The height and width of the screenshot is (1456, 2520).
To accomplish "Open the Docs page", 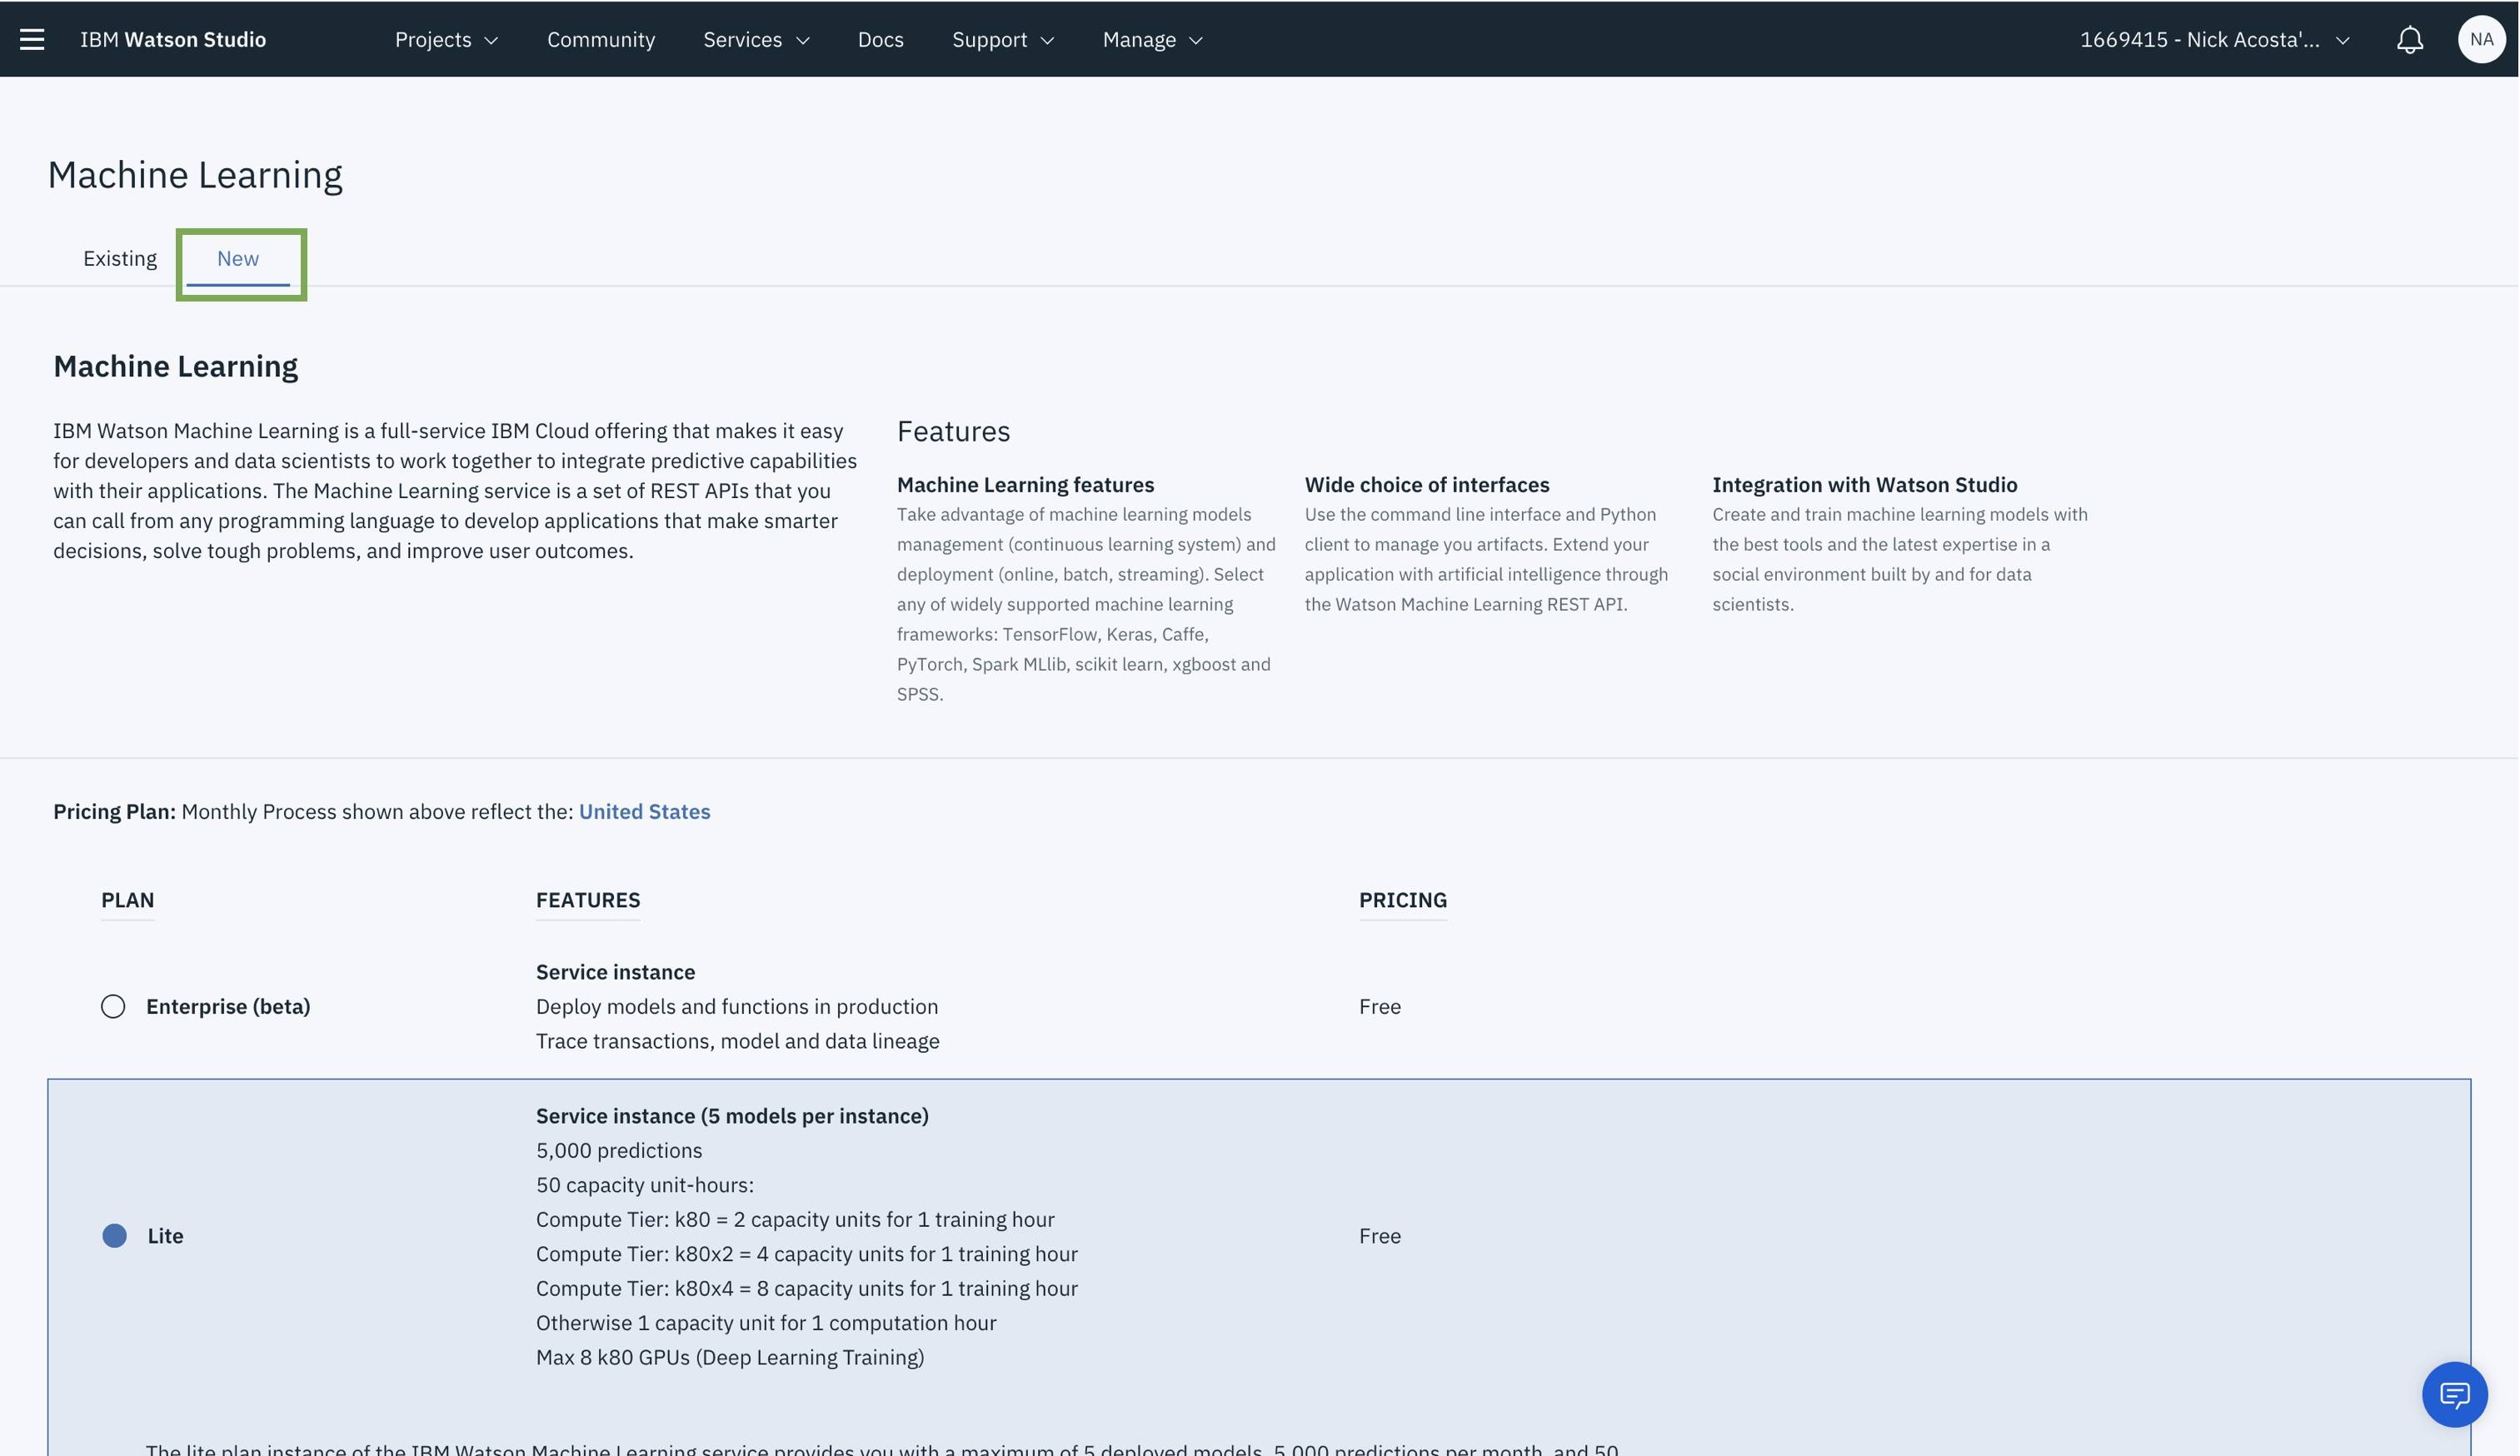I will pos(880,39).
